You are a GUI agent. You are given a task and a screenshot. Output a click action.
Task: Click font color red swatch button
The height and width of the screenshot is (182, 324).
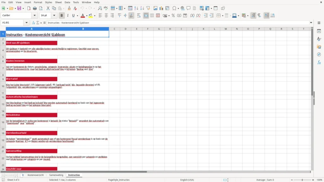point(83,15)
